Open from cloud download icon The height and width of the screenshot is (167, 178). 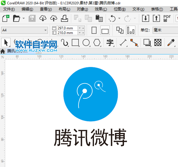pos(43,18)
